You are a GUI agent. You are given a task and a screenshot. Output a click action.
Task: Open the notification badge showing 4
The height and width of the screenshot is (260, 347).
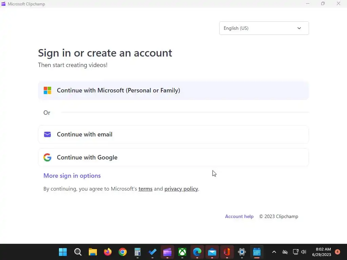coord(338,252)
